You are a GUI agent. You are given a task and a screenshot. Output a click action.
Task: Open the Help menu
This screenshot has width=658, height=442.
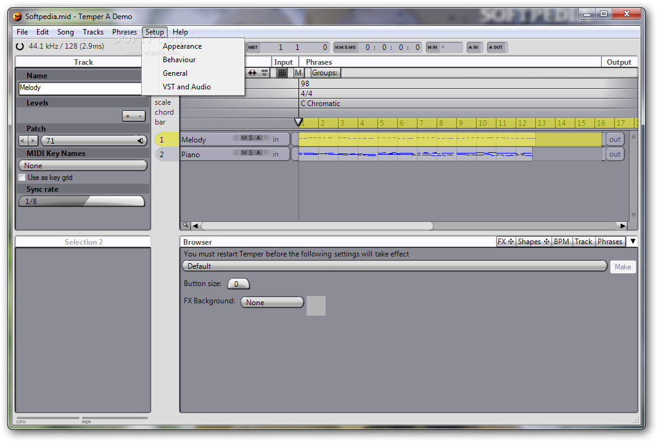click(181, 32)
